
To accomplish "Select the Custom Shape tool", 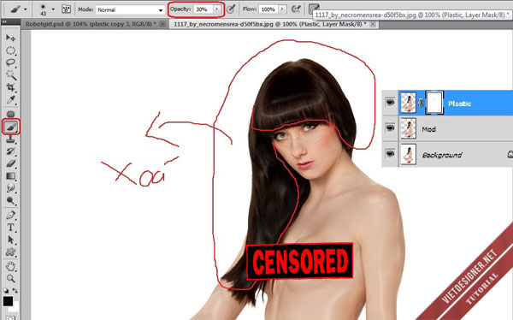I will 10,252.
